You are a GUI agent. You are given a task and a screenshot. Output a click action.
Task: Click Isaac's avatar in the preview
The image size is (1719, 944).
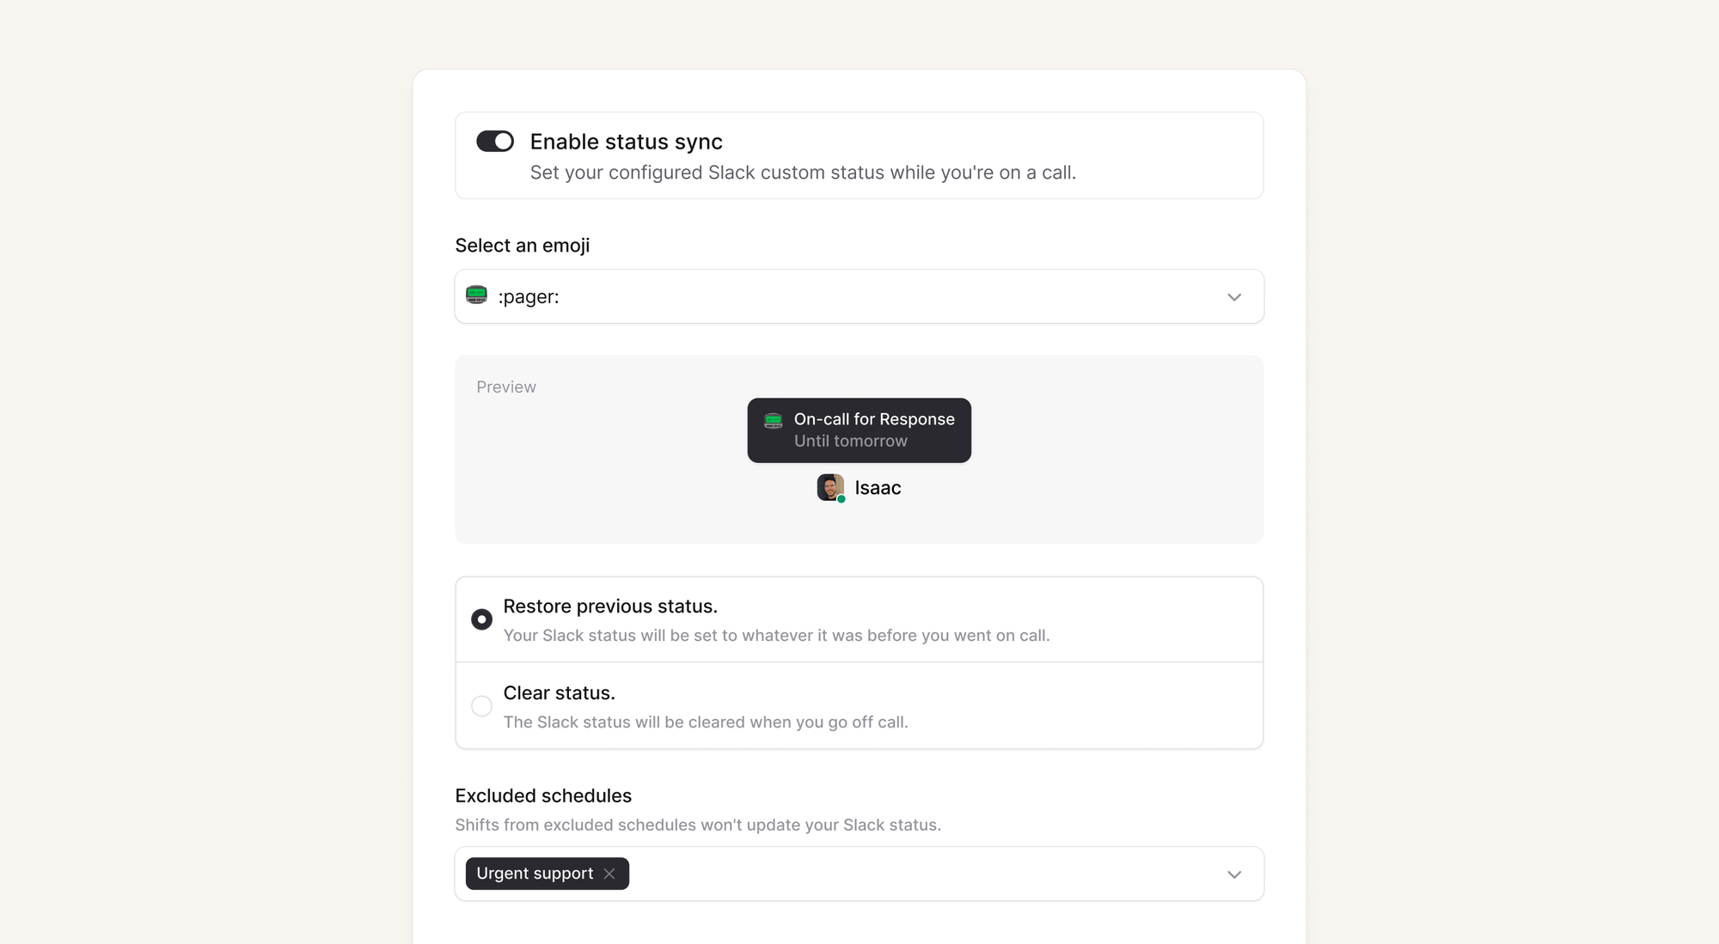[x=829, y=487]
